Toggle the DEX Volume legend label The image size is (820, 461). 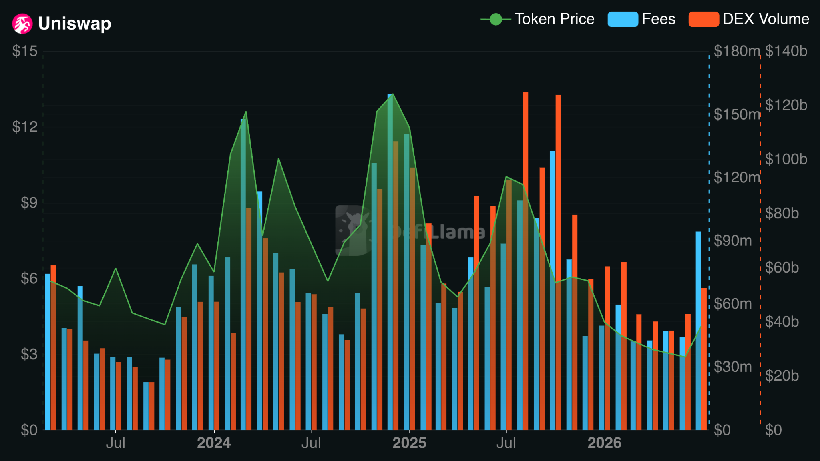[x=766, y=19]
